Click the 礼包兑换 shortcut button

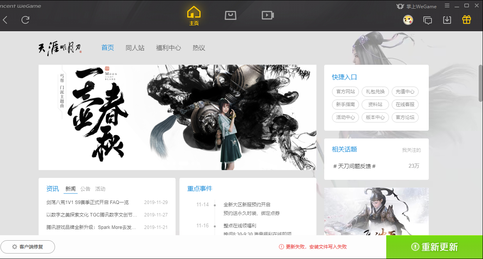click(375, 92)
